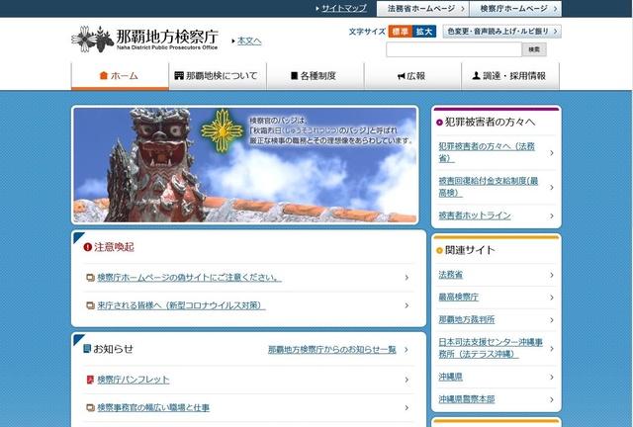This screenshot has width=633, height=427.
Task: Click page icon before 偽サイトにご注意 link
Action: (x=90, y=278)
